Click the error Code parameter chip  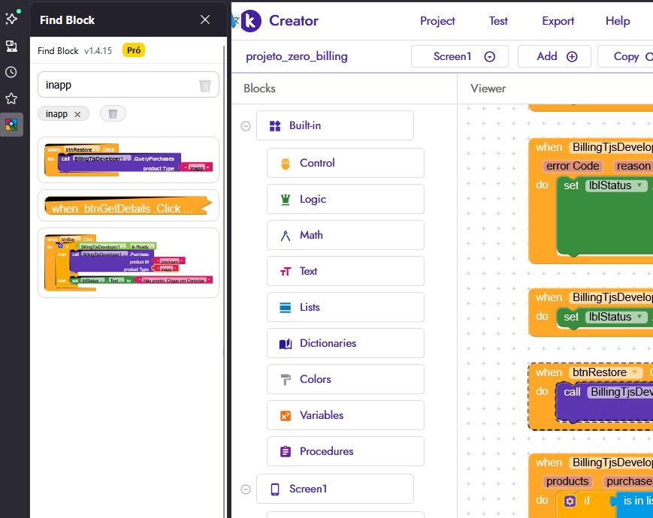(572, 166)
